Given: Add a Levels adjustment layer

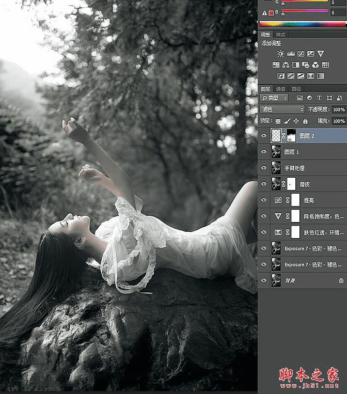Looking at the screenshot, I should 291,54.
